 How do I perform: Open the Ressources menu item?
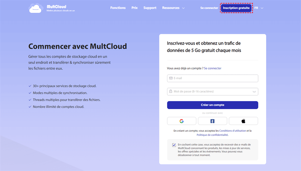(171, 8)
